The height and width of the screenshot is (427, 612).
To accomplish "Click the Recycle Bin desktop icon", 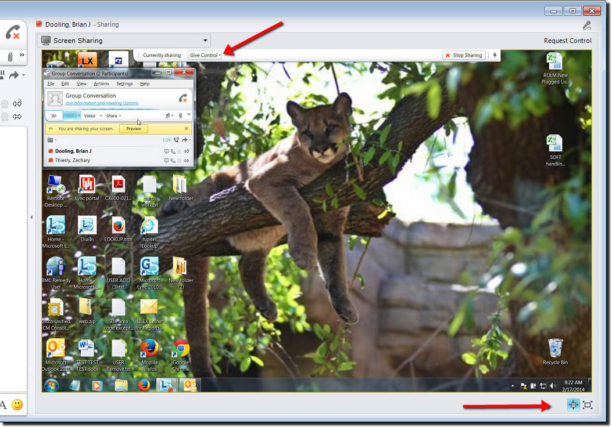I will pos(555,352).
